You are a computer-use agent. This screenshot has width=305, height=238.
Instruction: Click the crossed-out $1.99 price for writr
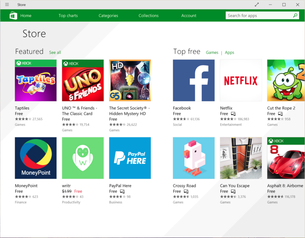(67, 191)
